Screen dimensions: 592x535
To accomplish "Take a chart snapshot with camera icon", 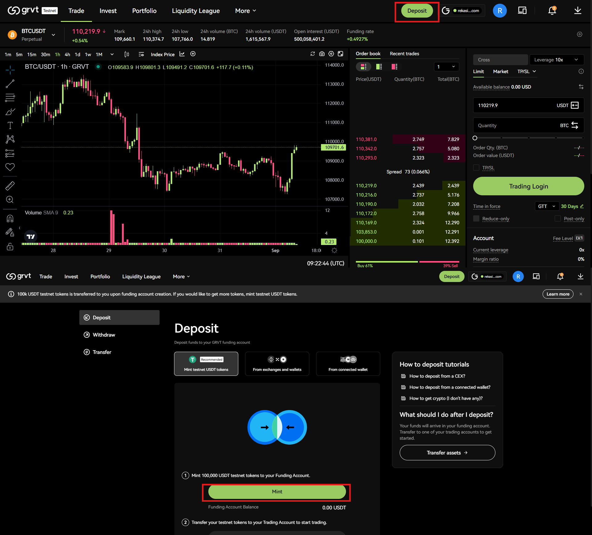I will 322,54.
